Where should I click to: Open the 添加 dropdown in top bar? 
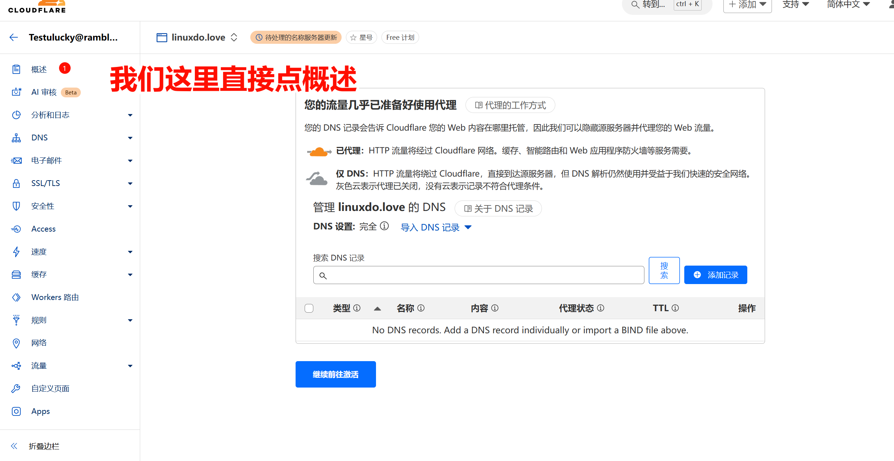coord(748,5)
